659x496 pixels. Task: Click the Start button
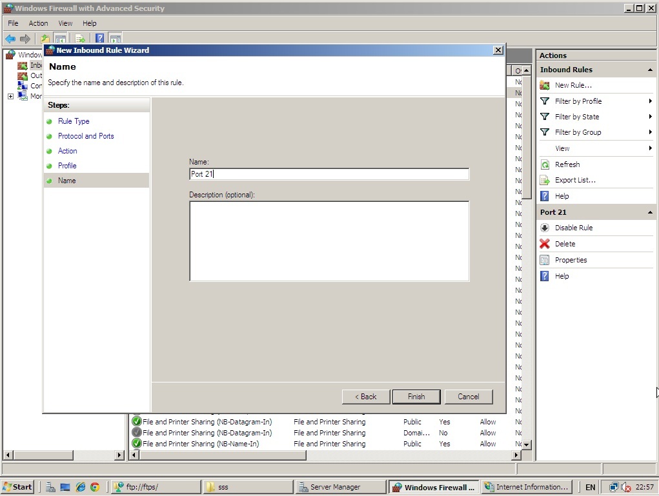[x=17, y=487]
